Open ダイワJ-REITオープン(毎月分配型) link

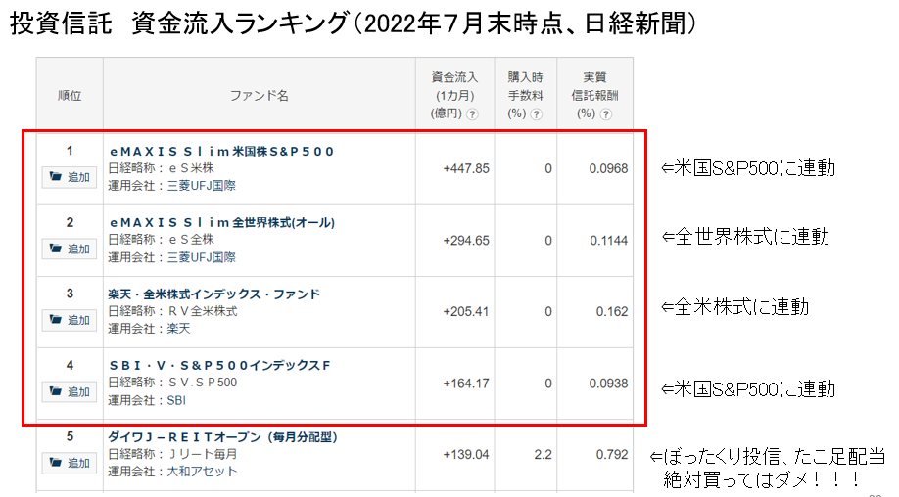tap(223, 437)
